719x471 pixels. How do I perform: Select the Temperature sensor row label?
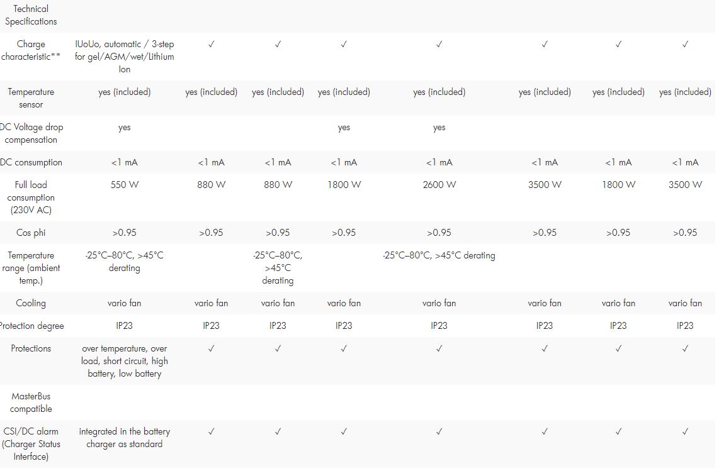click(x=31, y=98)
